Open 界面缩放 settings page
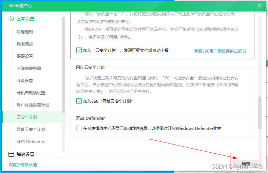The image size is (268, 173). click(x=25, y=44)
